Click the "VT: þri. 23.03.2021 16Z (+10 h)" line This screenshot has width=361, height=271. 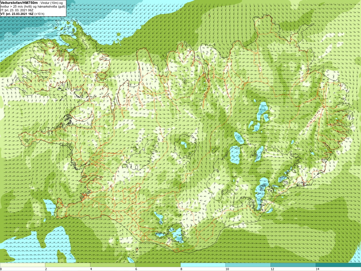click(x=22, y=14)
